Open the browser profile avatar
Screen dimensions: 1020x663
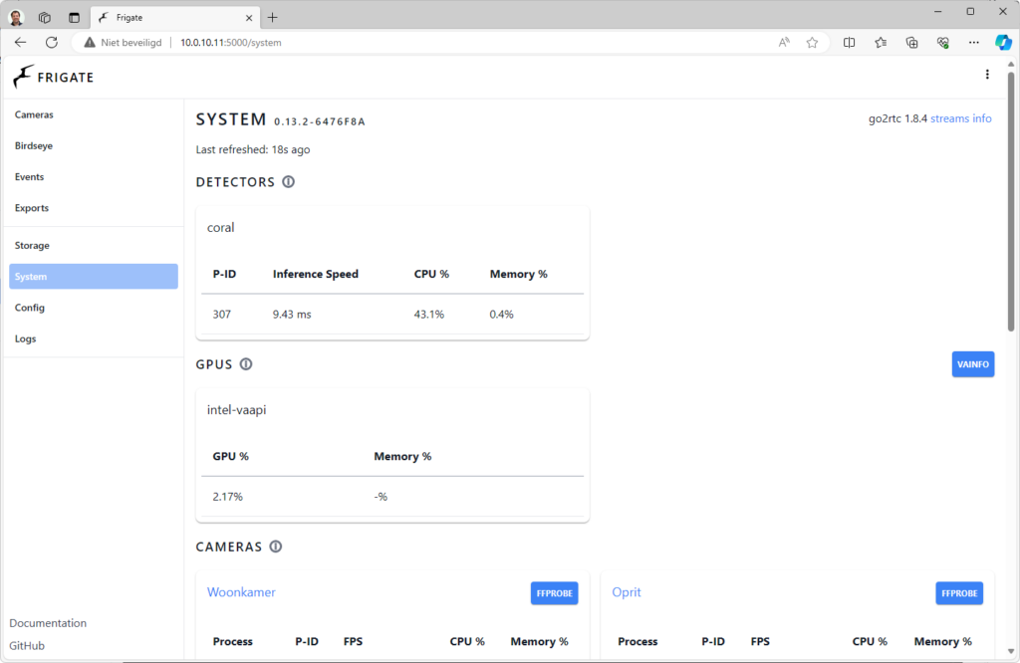pos(17,17)
